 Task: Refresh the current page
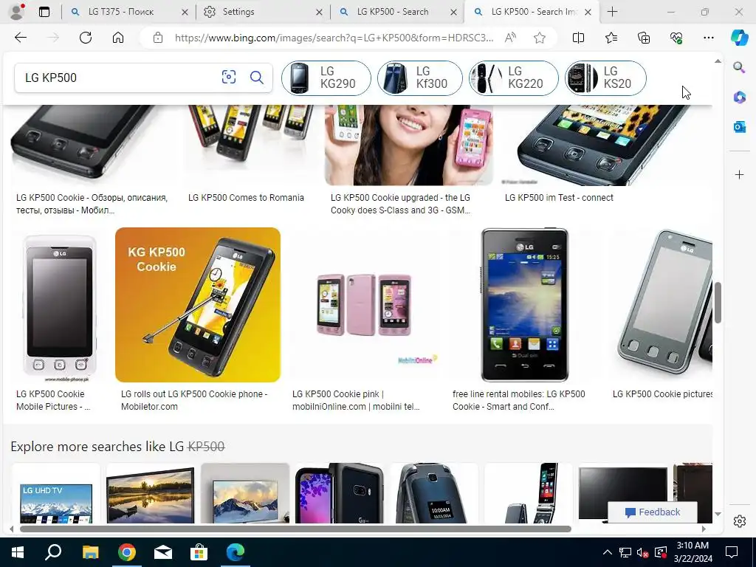pyautogui.click(x=86, y=38)
